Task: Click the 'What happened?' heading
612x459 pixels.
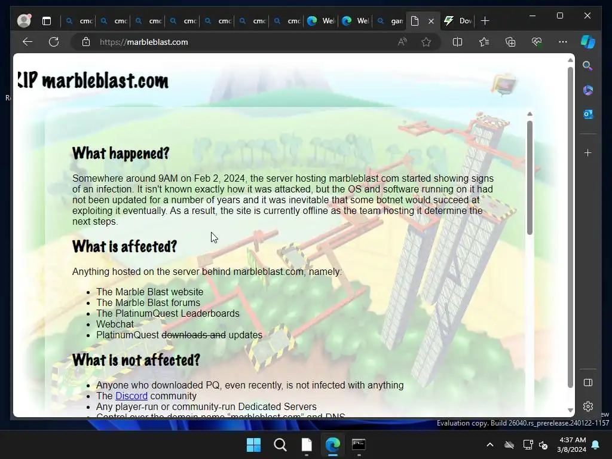Action: pos(121,154)
